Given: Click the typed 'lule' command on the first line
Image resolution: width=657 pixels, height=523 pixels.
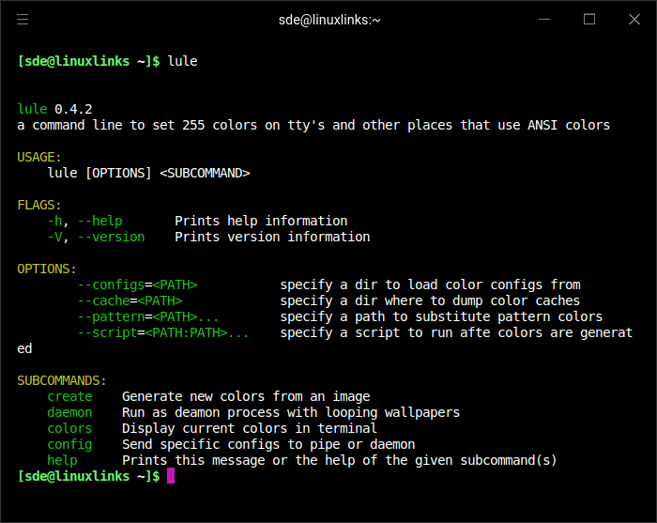Looking at the screenshot, I should (182, 61).
